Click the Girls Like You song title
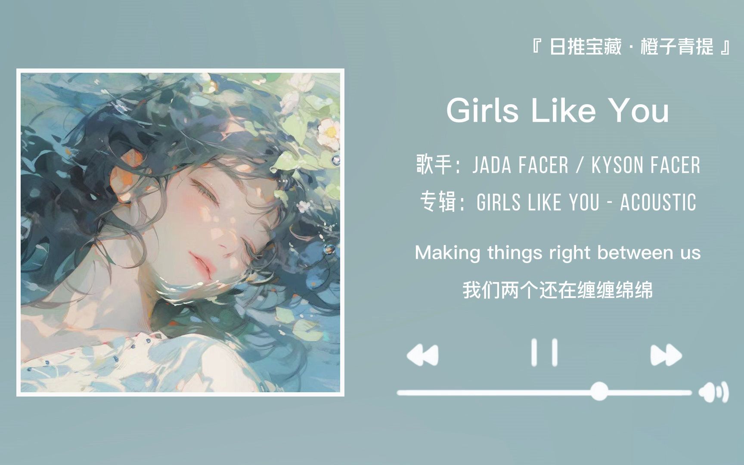Screen dimensions: 744x465 point(558,111)
